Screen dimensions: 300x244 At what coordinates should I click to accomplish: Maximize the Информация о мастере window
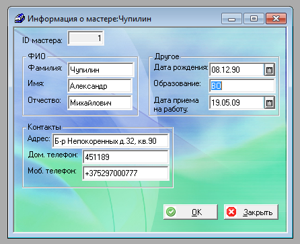pos(254,19)
